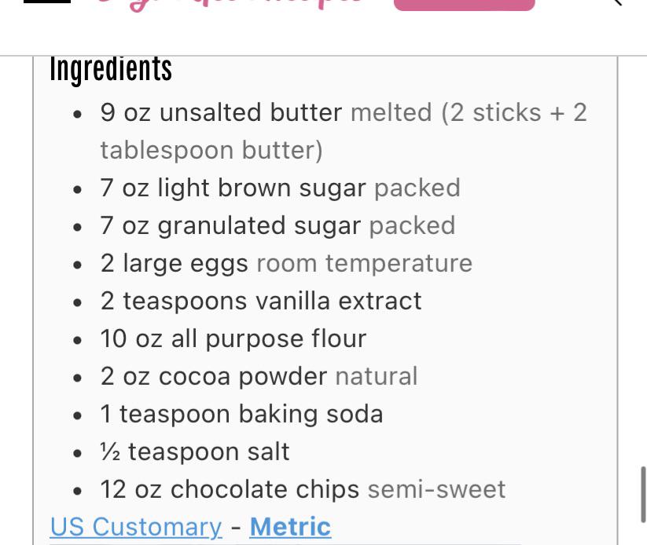Open the hamburger menu in the header
647x545 pixels.
tap(47, 2)
